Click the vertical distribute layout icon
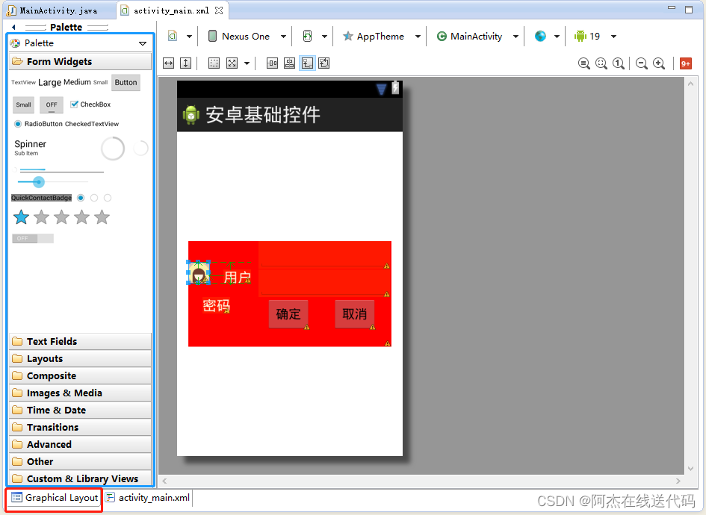This screenshot has width=706, height=515. [x=290, y=63]
